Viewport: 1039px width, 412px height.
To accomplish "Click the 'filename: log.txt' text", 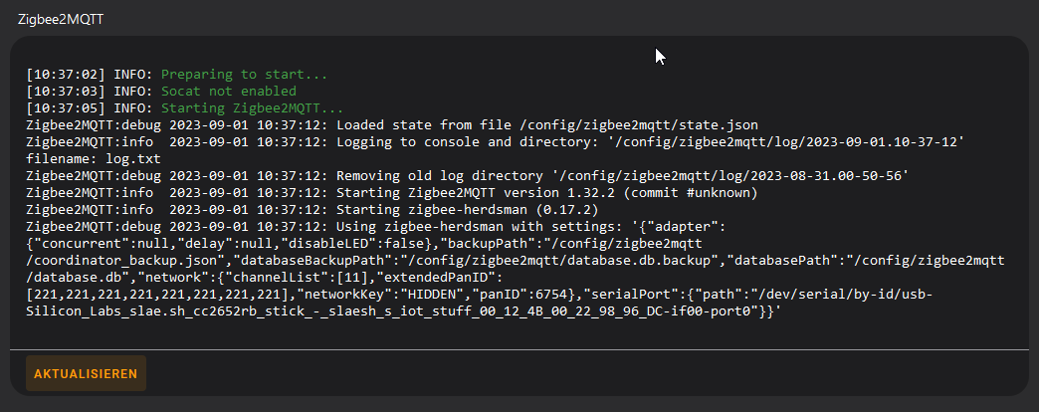I will (x=94, y=159).
